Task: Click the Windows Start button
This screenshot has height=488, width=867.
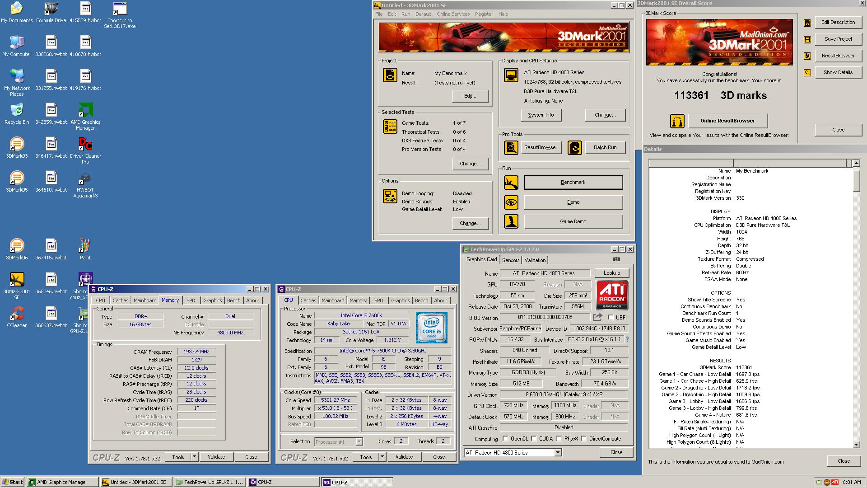Action: tap(13, 482)
